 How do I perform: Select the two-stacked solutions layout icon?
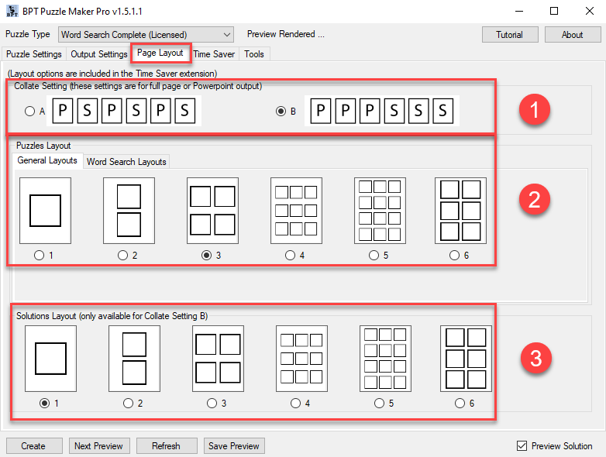134,358
